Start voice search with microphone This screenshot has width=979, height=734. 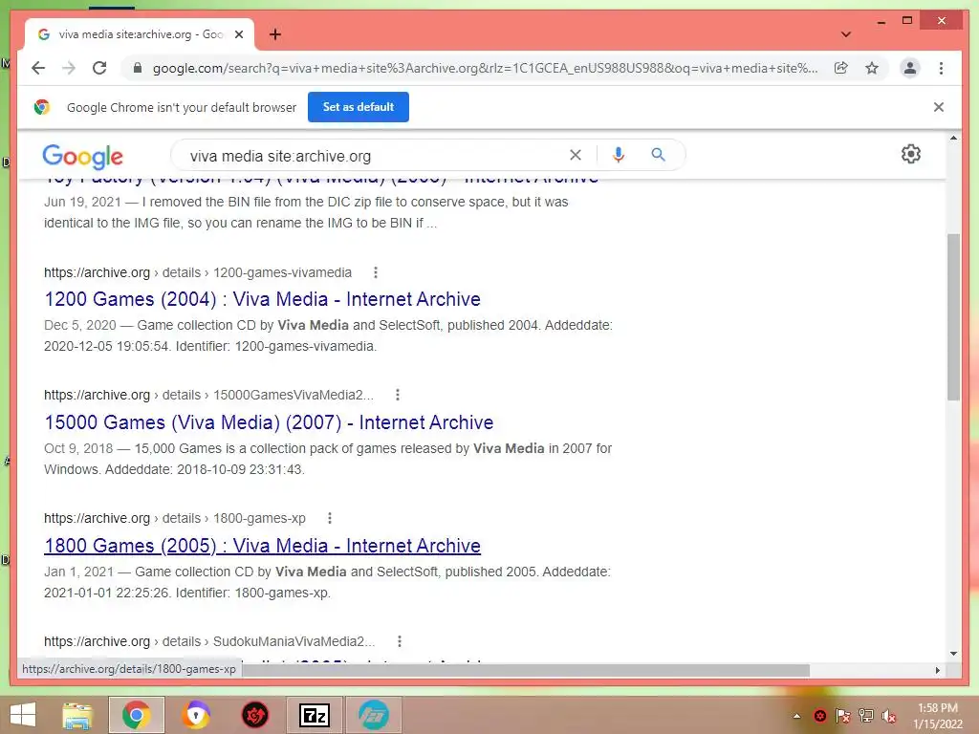click(619, 155)
